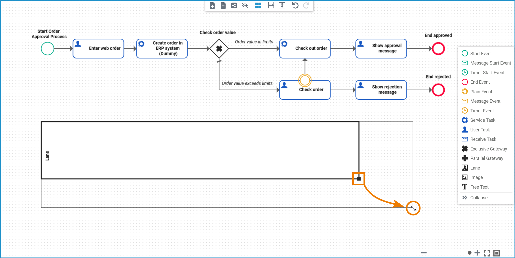515x258 pixels.
Task: Click the lane's bottom-right resize handle
Action: (x=359, y=179)
